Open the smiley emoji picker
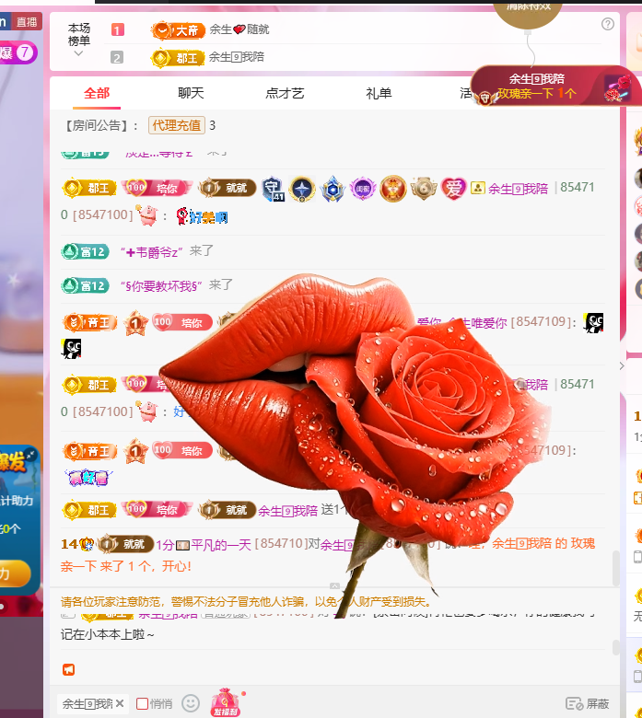This screenshot has height=718, width=642. coord(191,703)
